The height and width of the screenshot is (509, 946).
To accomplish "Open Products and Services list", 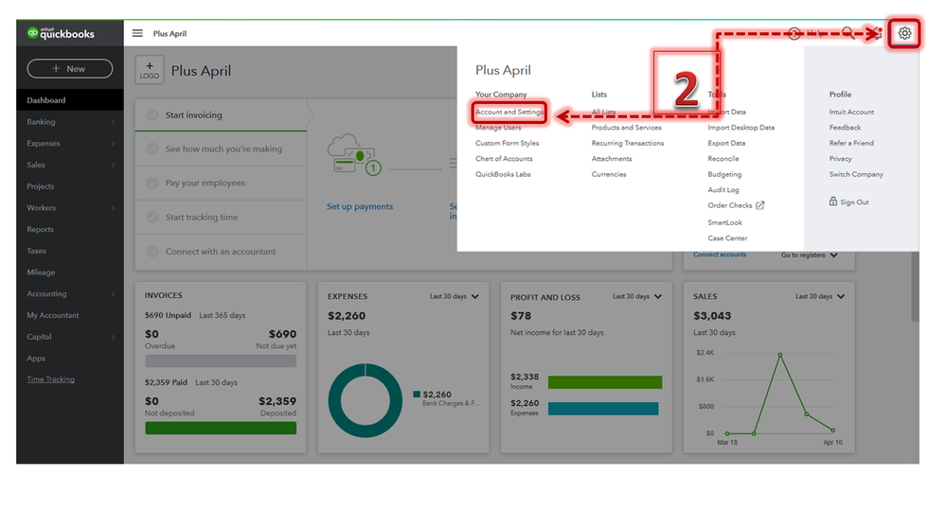I will click(626, 128).
